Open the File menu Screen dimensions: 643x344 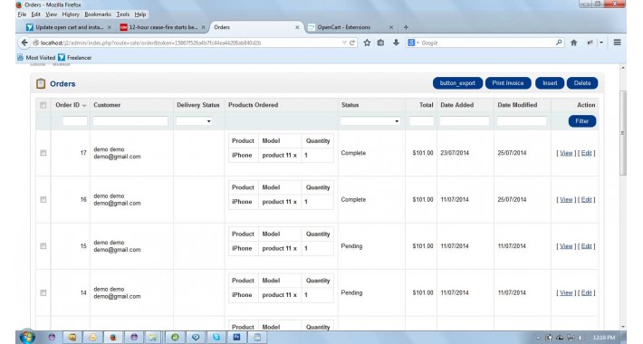click(x=22, y=14)
